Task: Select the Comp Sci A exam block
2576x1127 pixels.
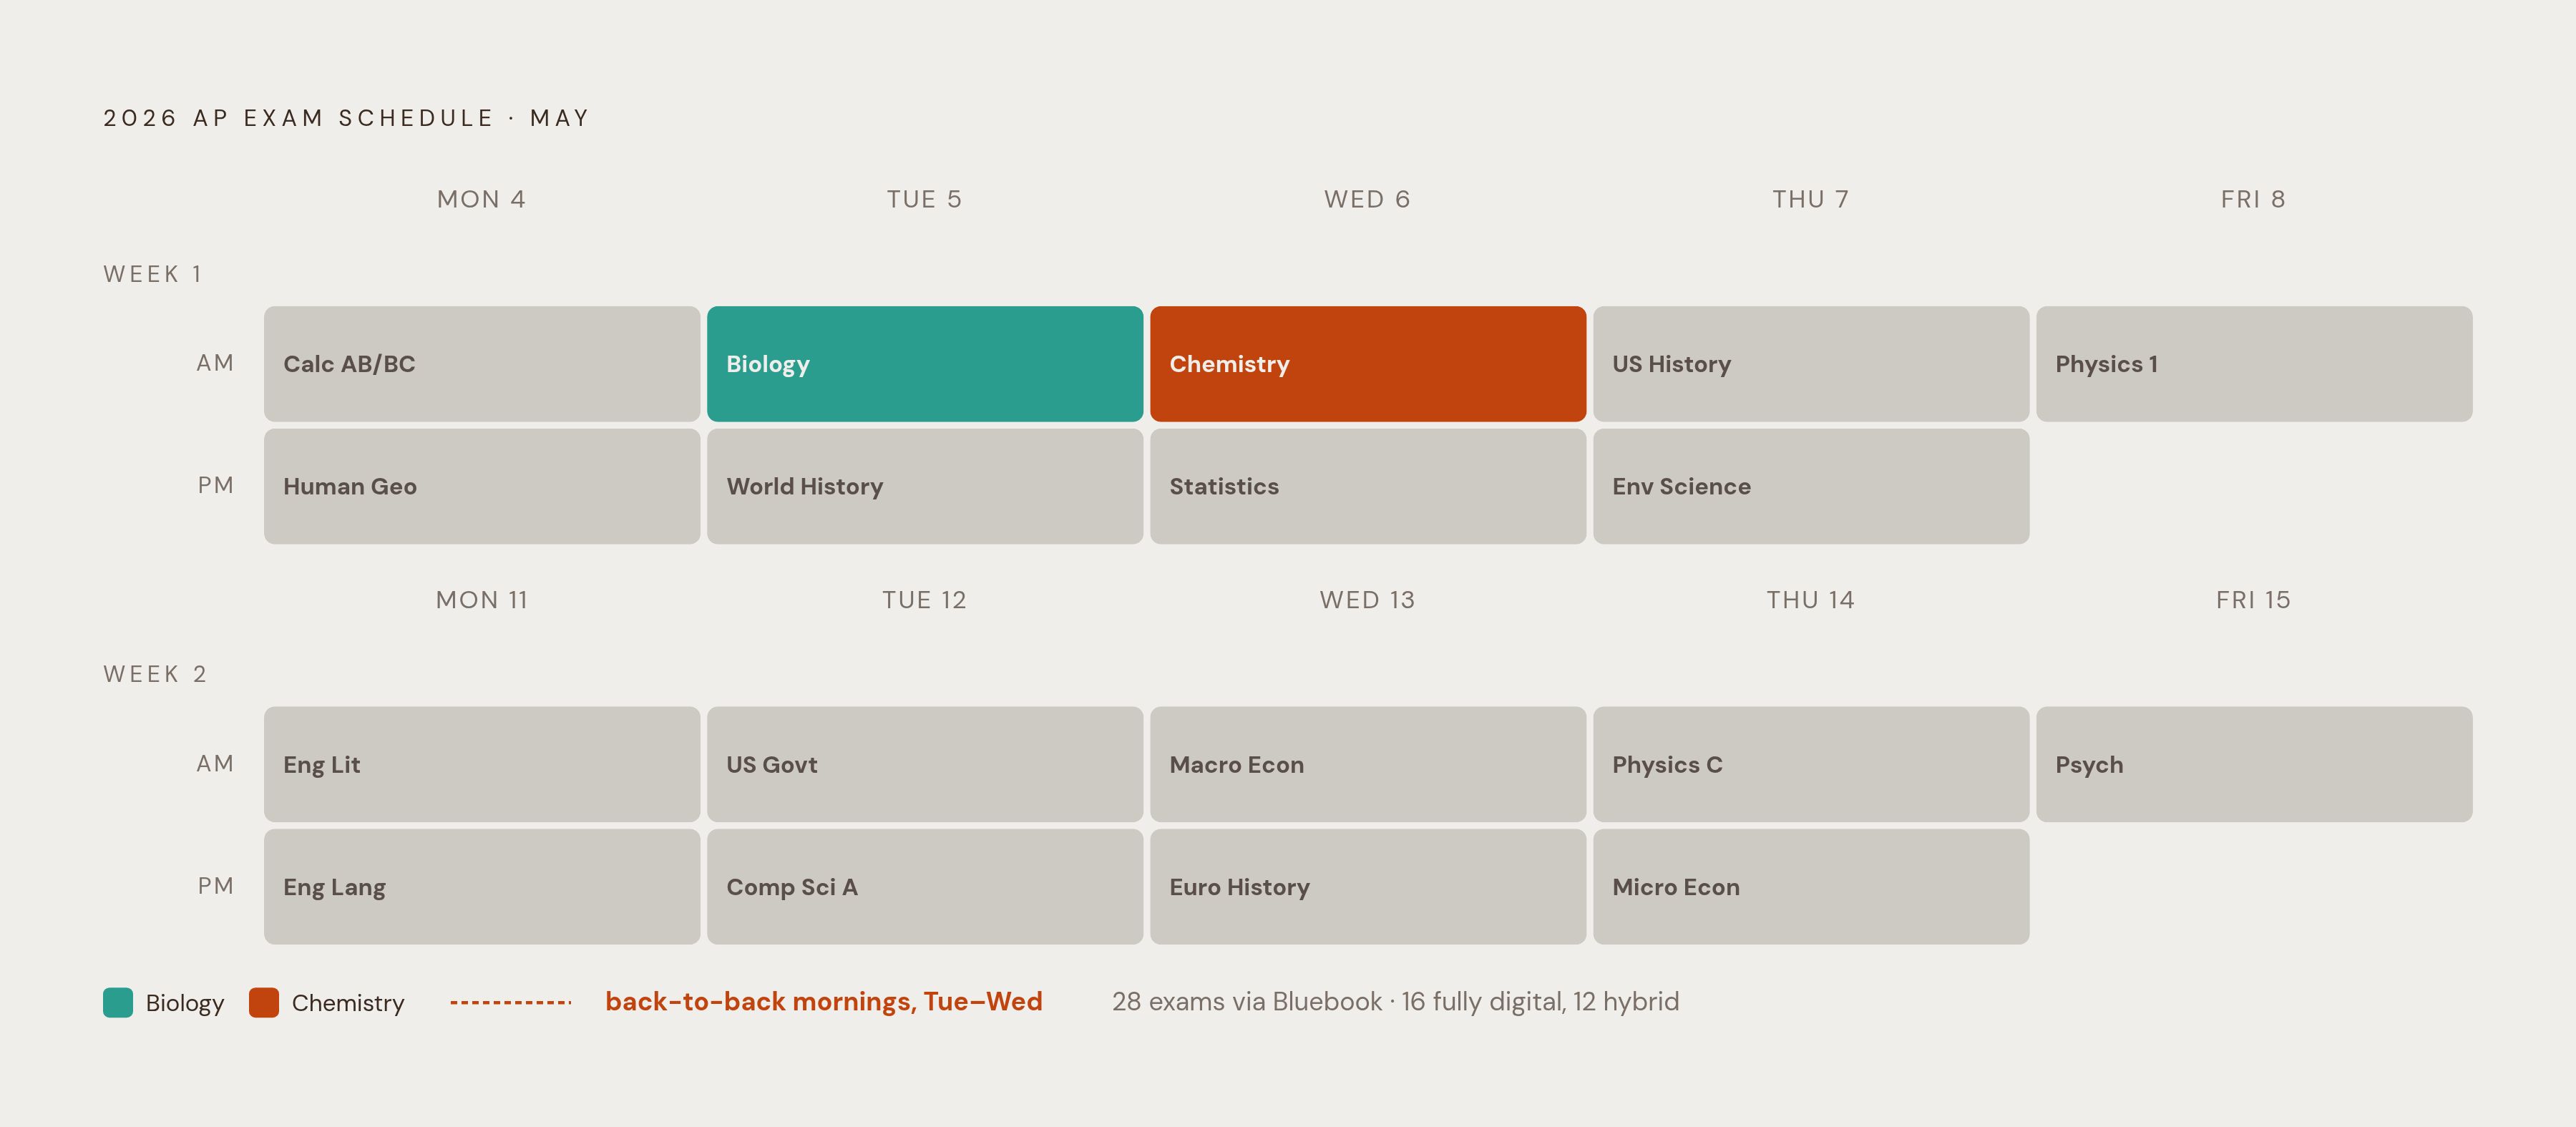Action: click(925, 886)
